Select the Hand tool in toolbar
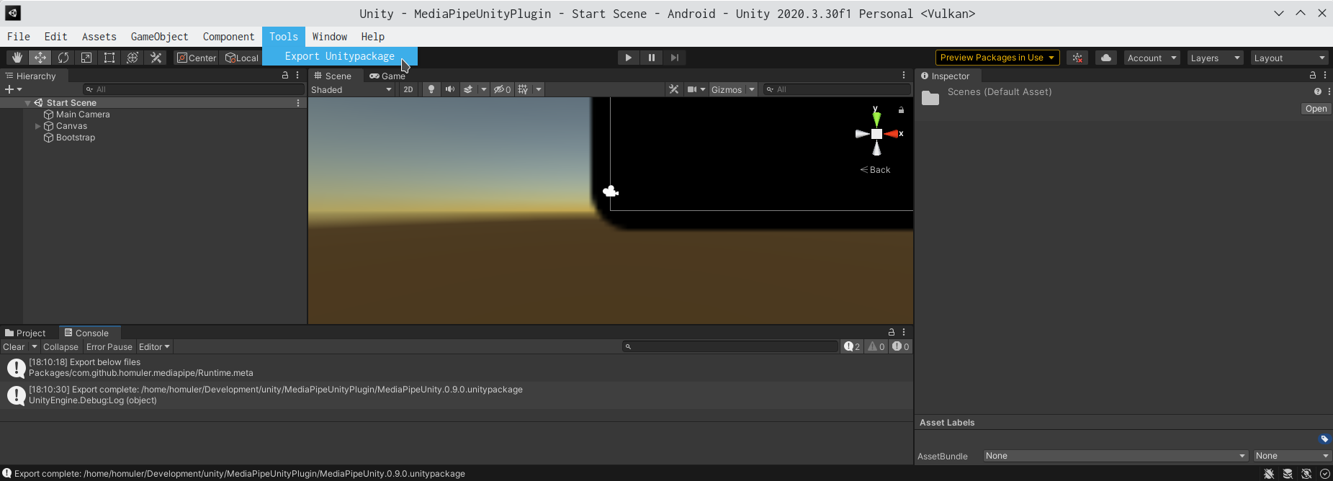The height and width of the screenshot is (481, 1333). pos(17,58)
